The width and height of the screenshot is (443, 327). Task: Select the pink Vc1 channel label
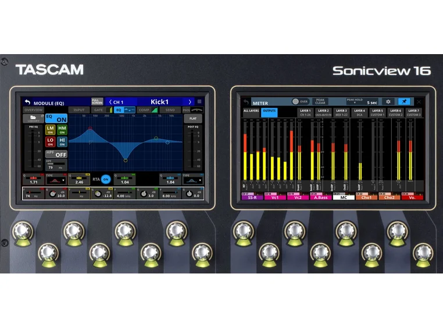tap(275, 197)
